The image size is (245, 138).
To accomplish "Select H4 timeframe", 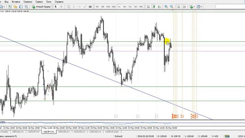I will coord(124,7).
